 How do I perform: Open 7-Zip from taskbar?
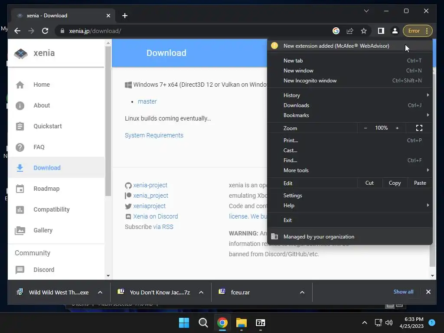pos(261,323)
